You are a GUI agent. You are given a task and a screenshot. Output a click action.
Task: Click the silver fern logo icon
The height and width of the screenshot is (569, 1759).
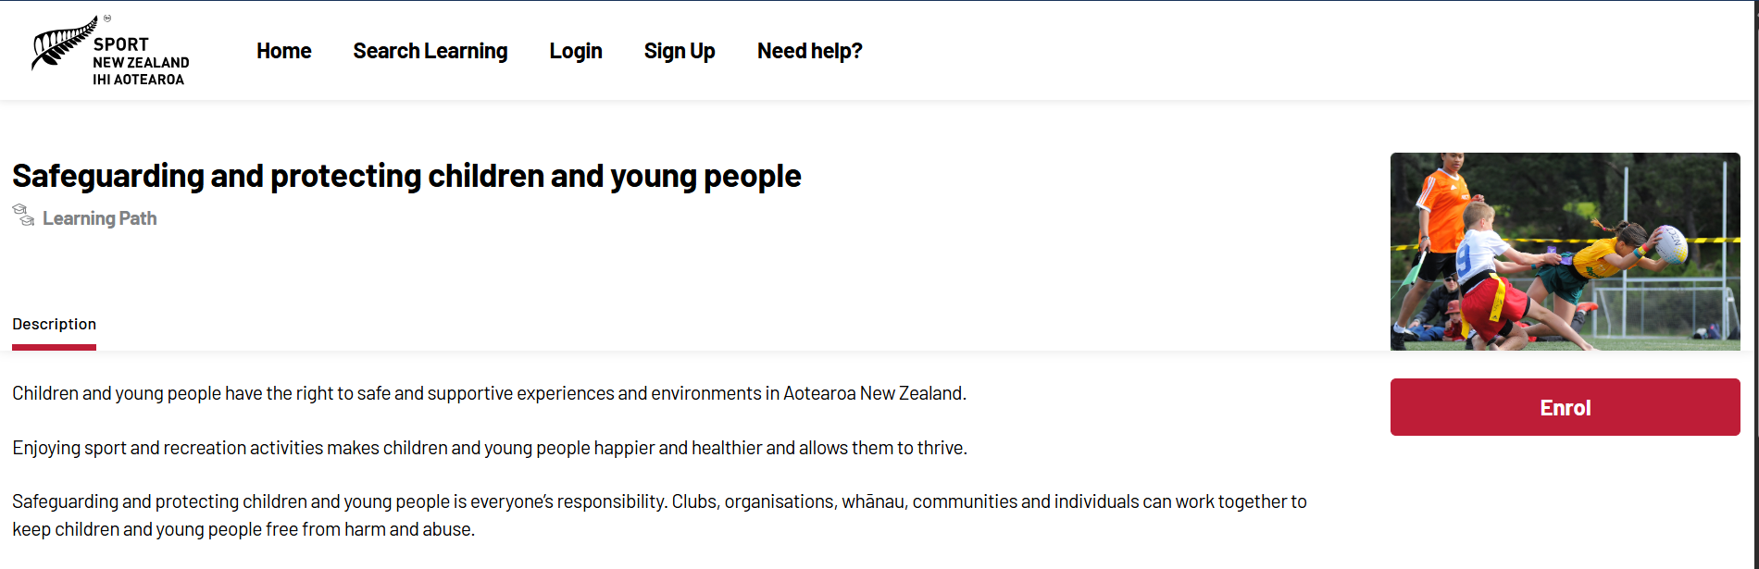[x=61, y=44]
